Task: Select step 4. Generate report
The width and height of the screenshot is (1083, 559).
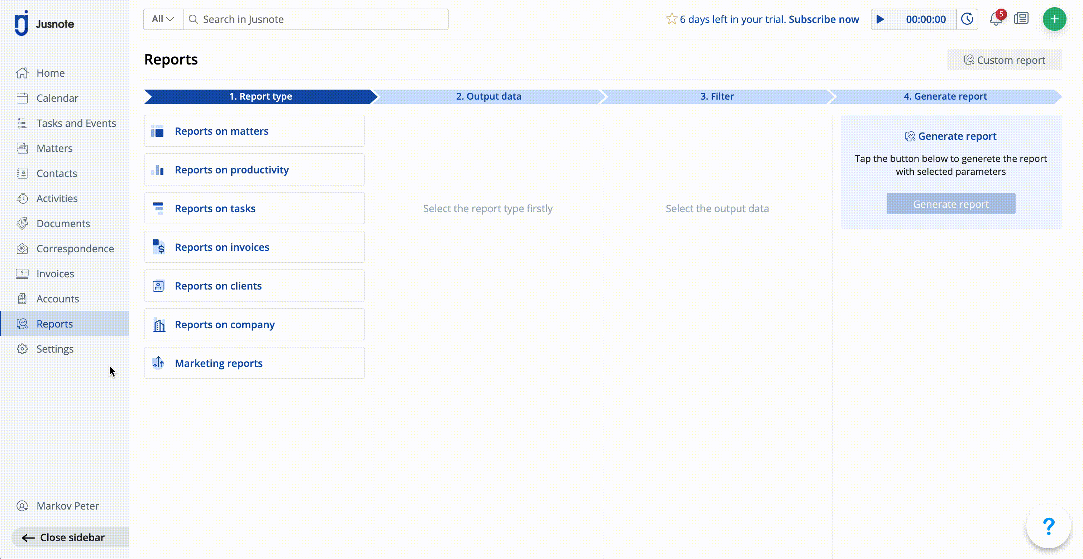Action: click(x=945, y=96)
